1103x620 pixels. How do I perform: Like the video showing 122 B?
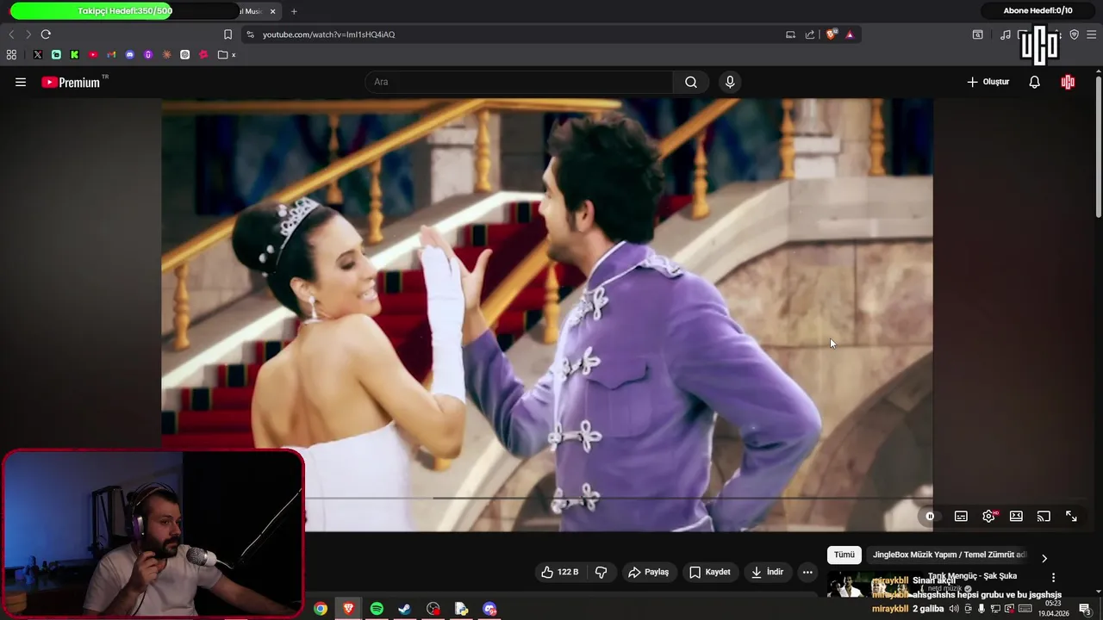pyautogui.click(x=560, y=572)
